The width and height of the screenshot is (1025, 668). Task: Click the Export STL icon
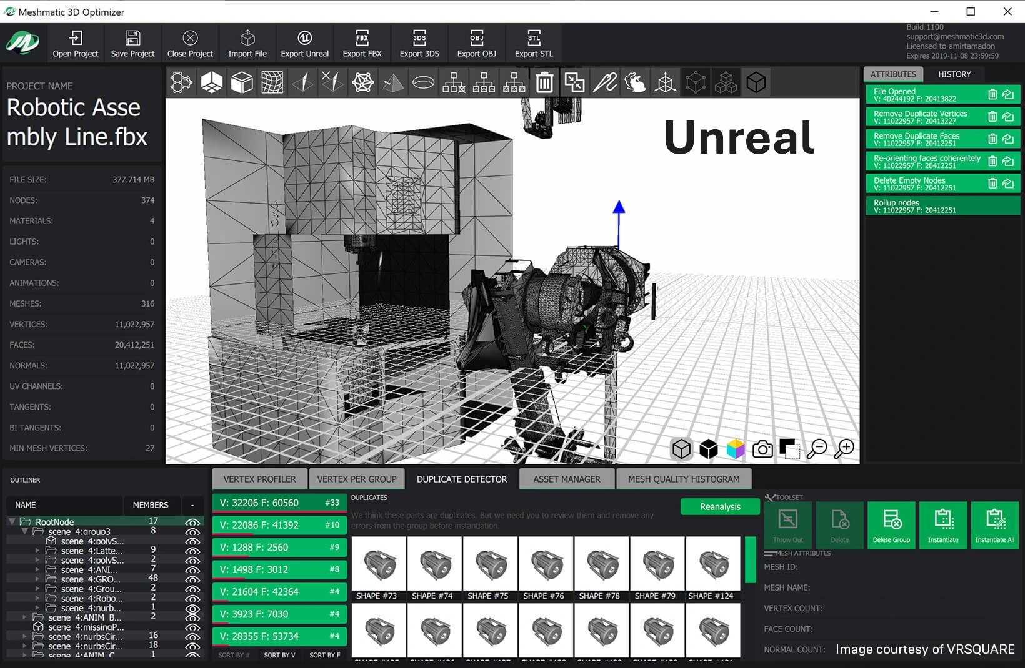(x=534, y=38)
